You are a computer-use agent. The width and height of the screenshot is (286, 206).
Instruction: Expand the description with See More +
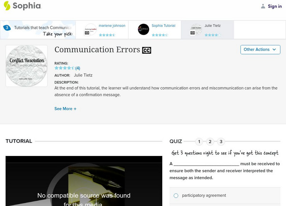[x=65, y=108]
